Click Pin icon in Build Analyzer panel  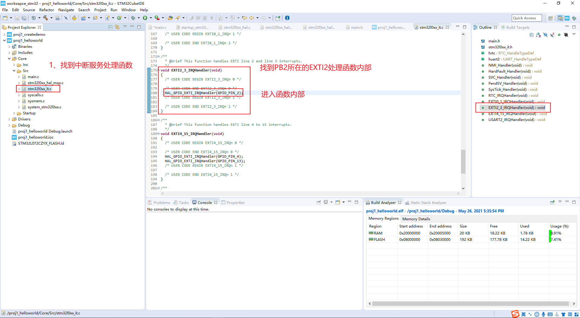[x=552, y=202]
